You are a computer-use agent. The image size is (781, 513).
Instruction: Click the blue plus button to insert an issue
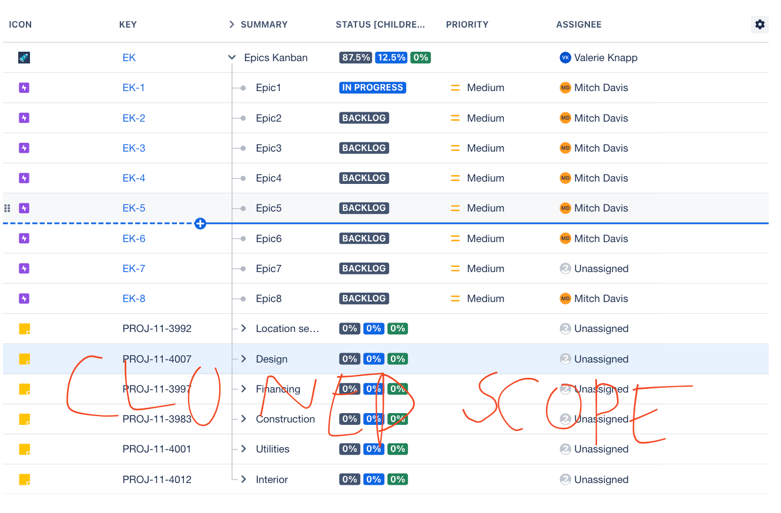pos(200,223)
